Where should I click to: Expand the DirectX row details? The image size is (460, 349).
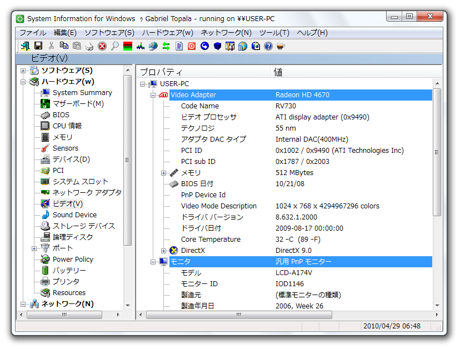tap(163, 251)
